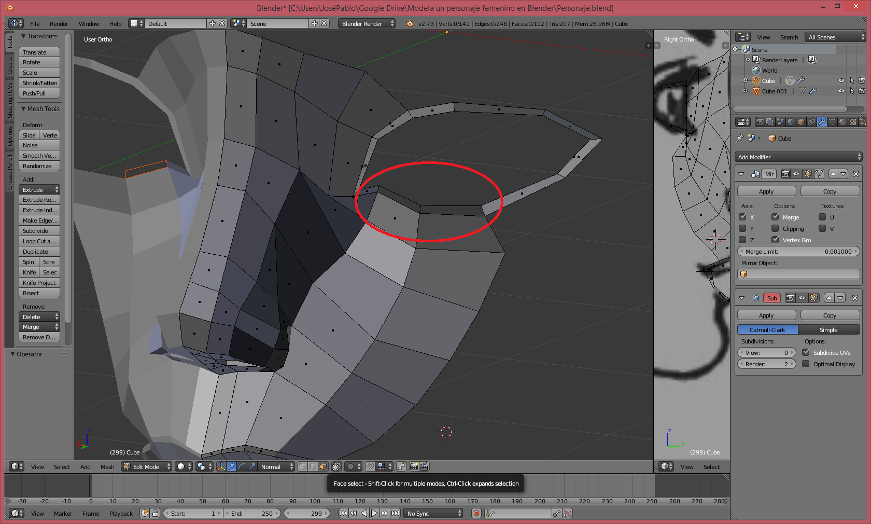The image size is (871, 524).
Task: Open the Add Modifier dropdown
Action: pos(798,157)
